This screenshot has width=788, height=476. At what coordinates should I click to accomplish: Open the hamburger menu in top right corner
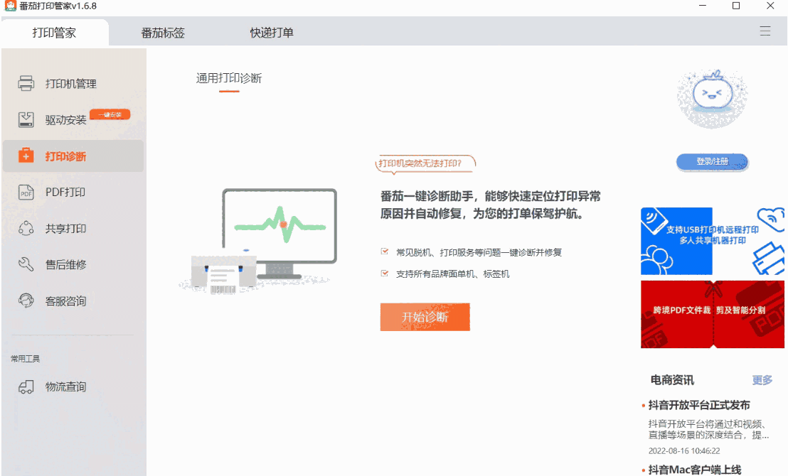[x=765, y=31]
